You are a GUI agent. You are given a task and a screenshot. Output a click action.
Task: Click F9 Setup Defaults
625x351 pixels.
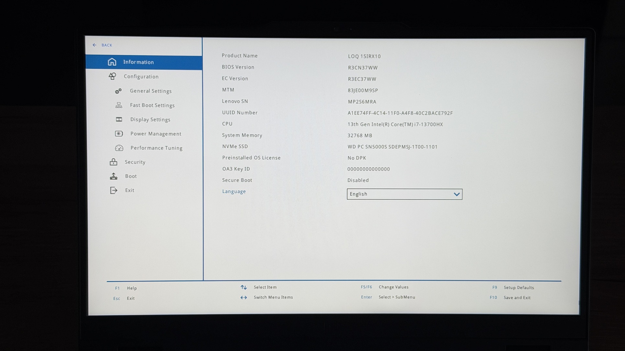click(518, 288)
